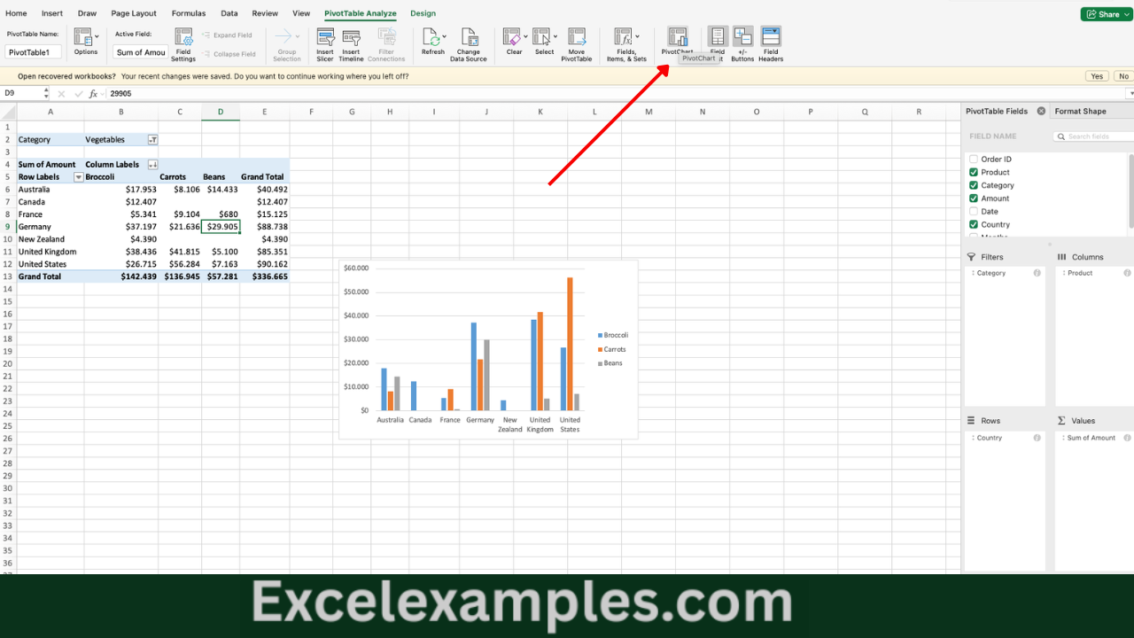Image resolution: width=1134 pixels, height=638 pixels.
Task: Expand the formula bar
Action: coord(1130,93)
